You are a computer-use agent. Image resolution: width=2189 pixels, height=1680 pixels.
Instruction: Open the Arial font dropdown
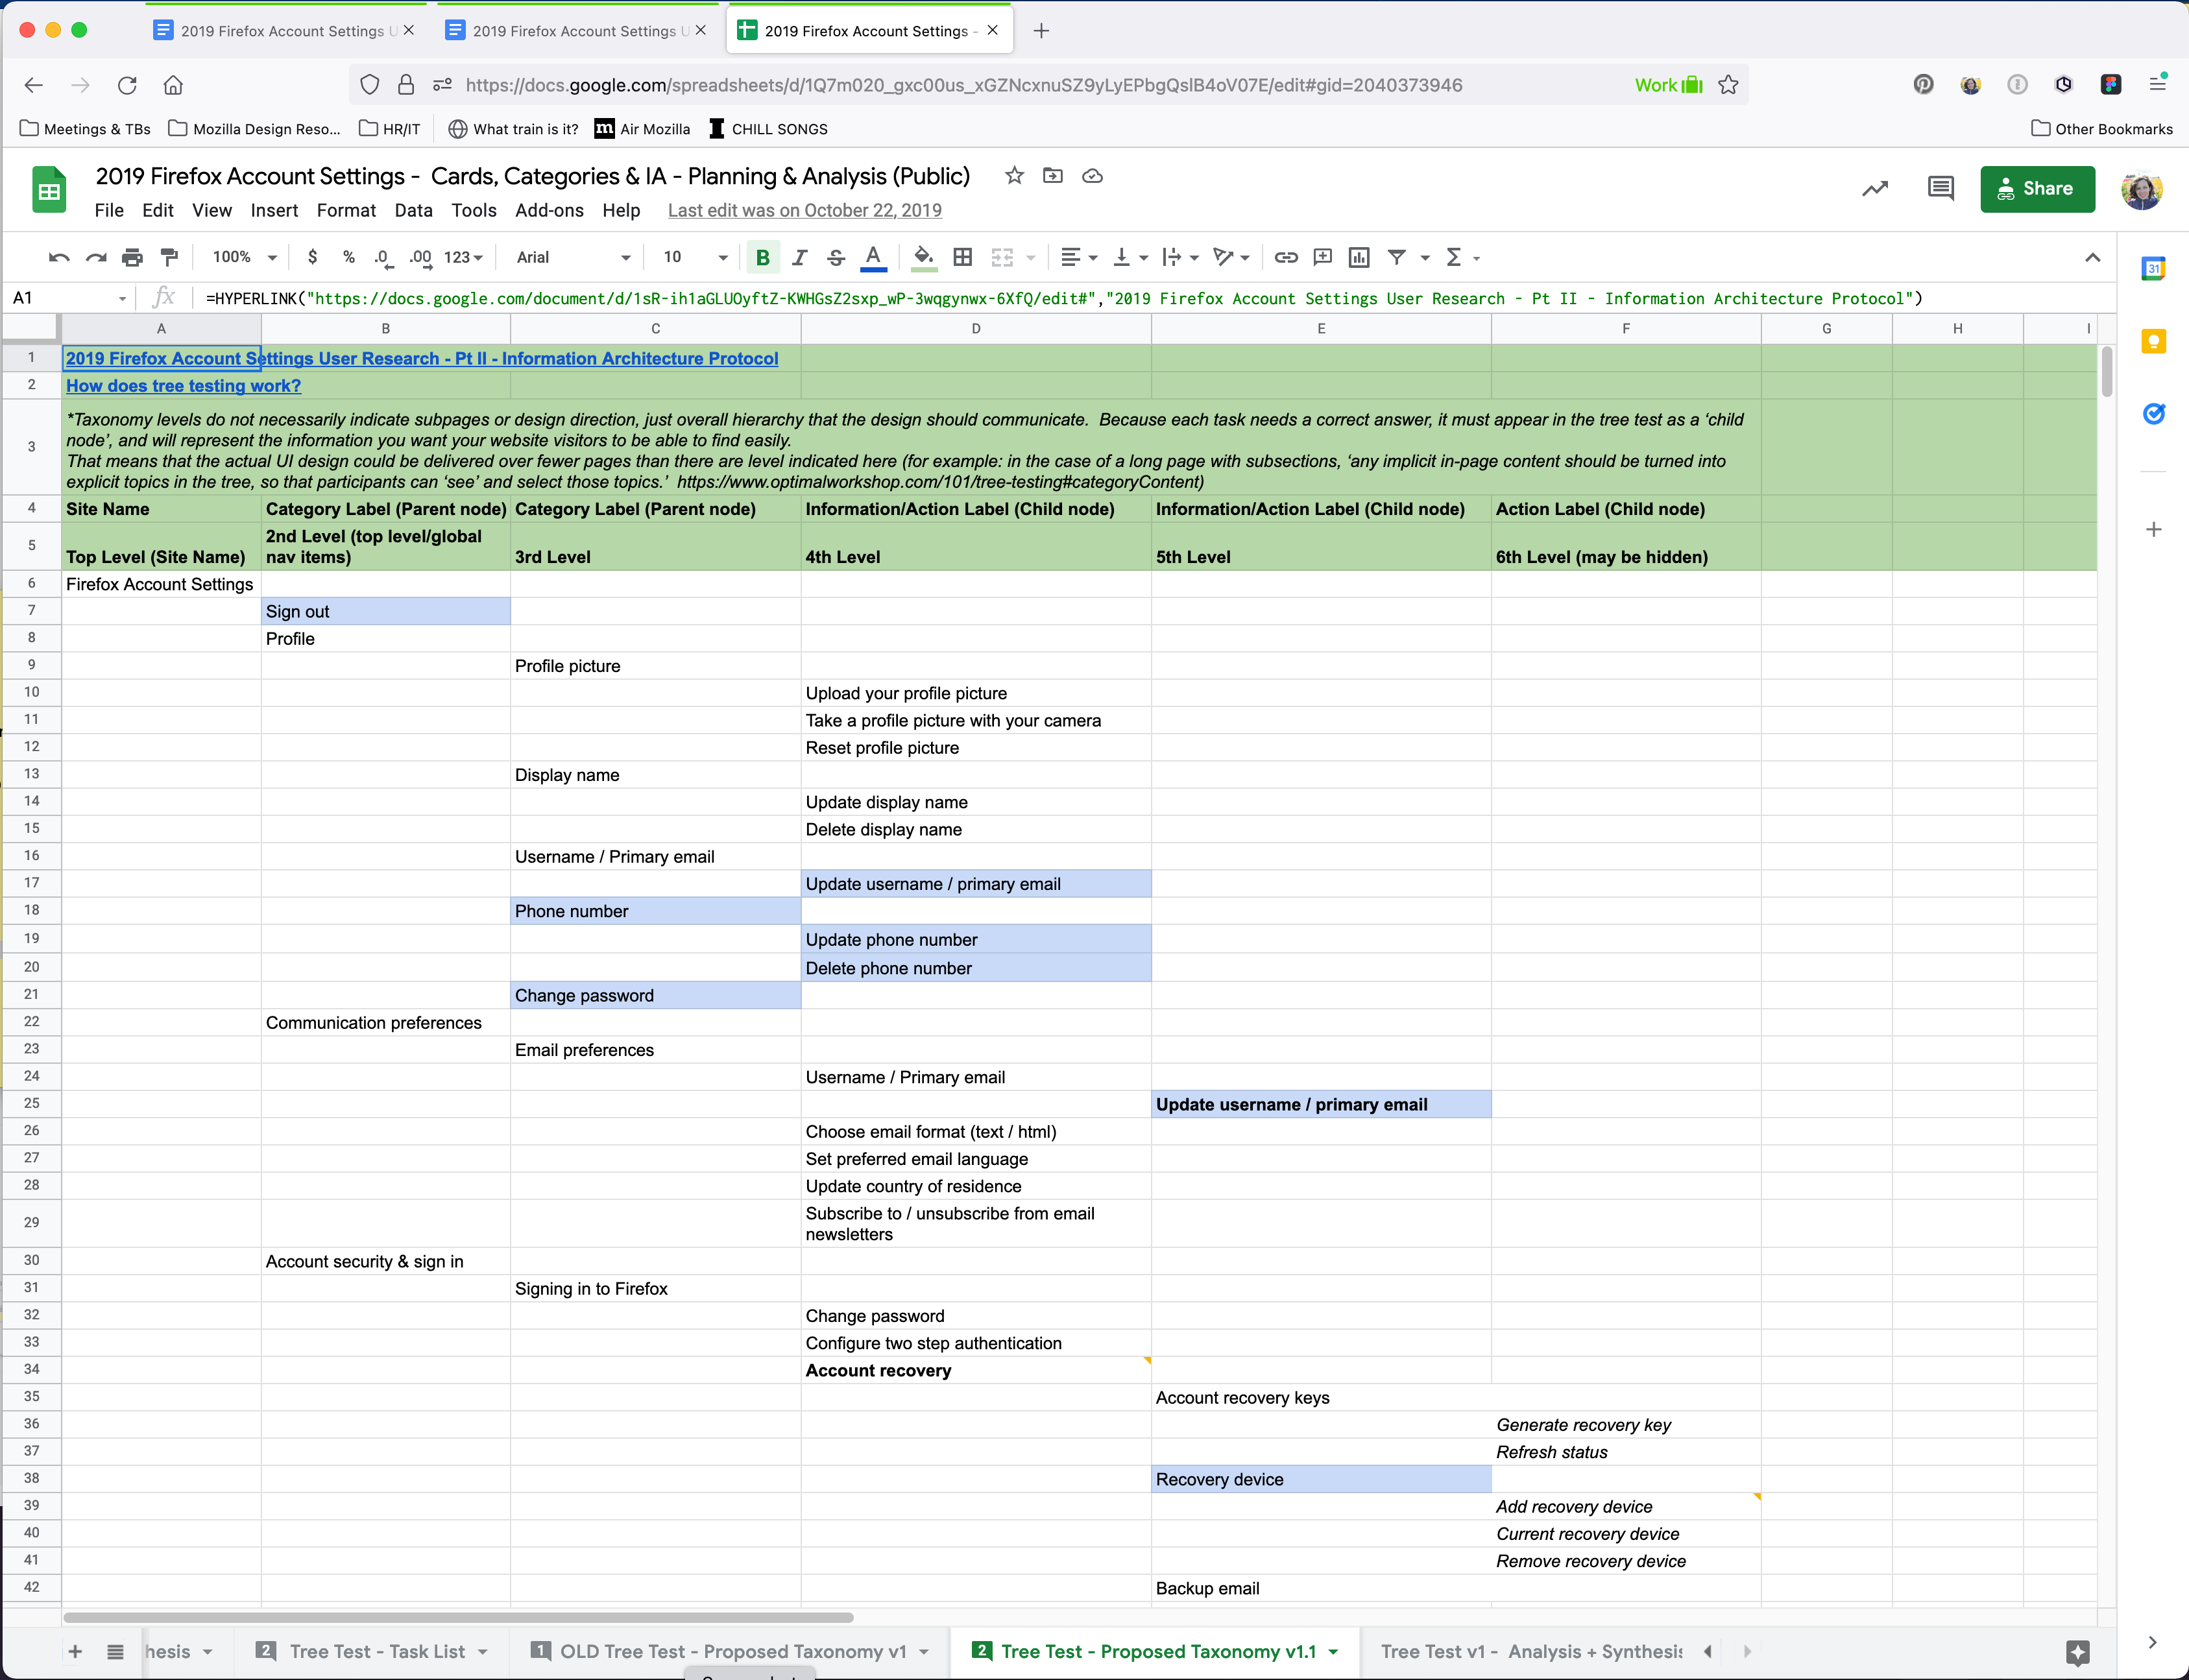(x=573, y=257)
